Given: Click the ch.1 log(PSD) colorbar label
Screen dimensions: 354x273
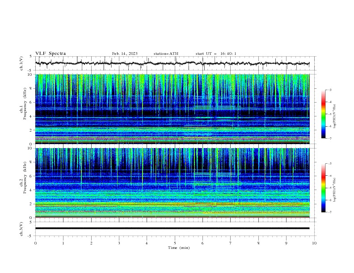Looking at the screenshot, I should coord(335,116).
